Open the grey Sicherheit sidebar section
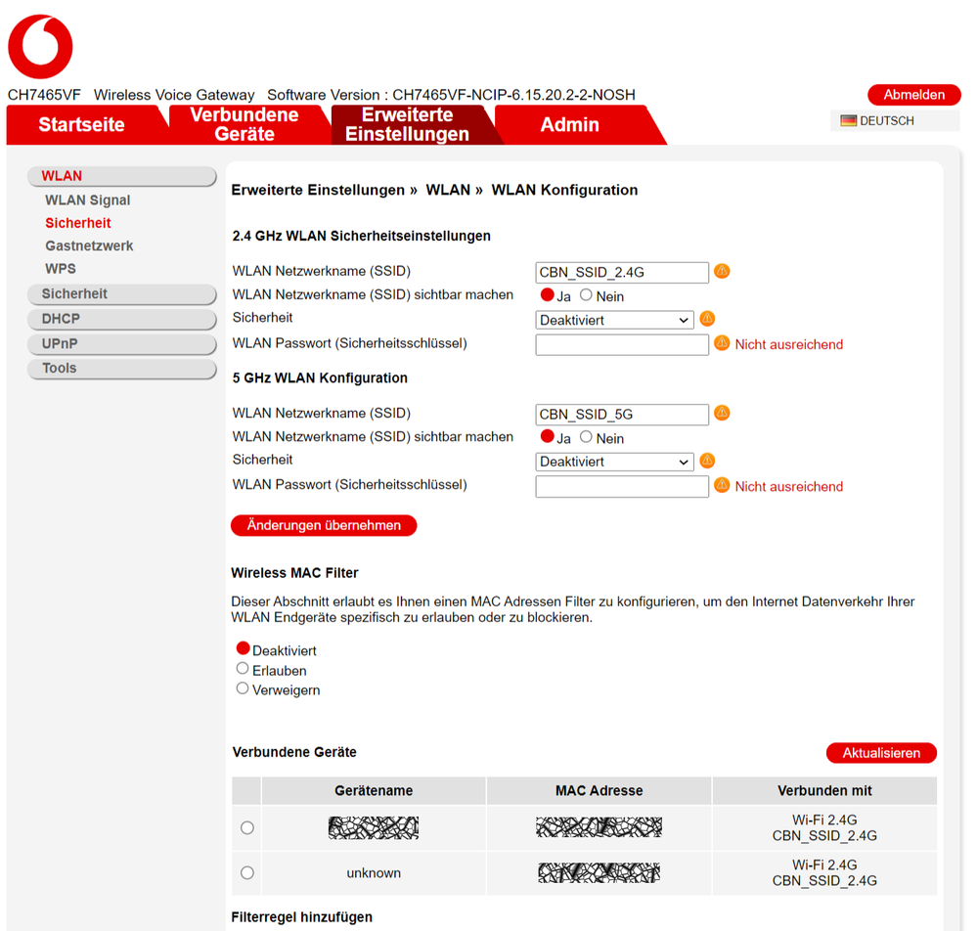Screen dimensions: 977x931 [x=122, y=294]
